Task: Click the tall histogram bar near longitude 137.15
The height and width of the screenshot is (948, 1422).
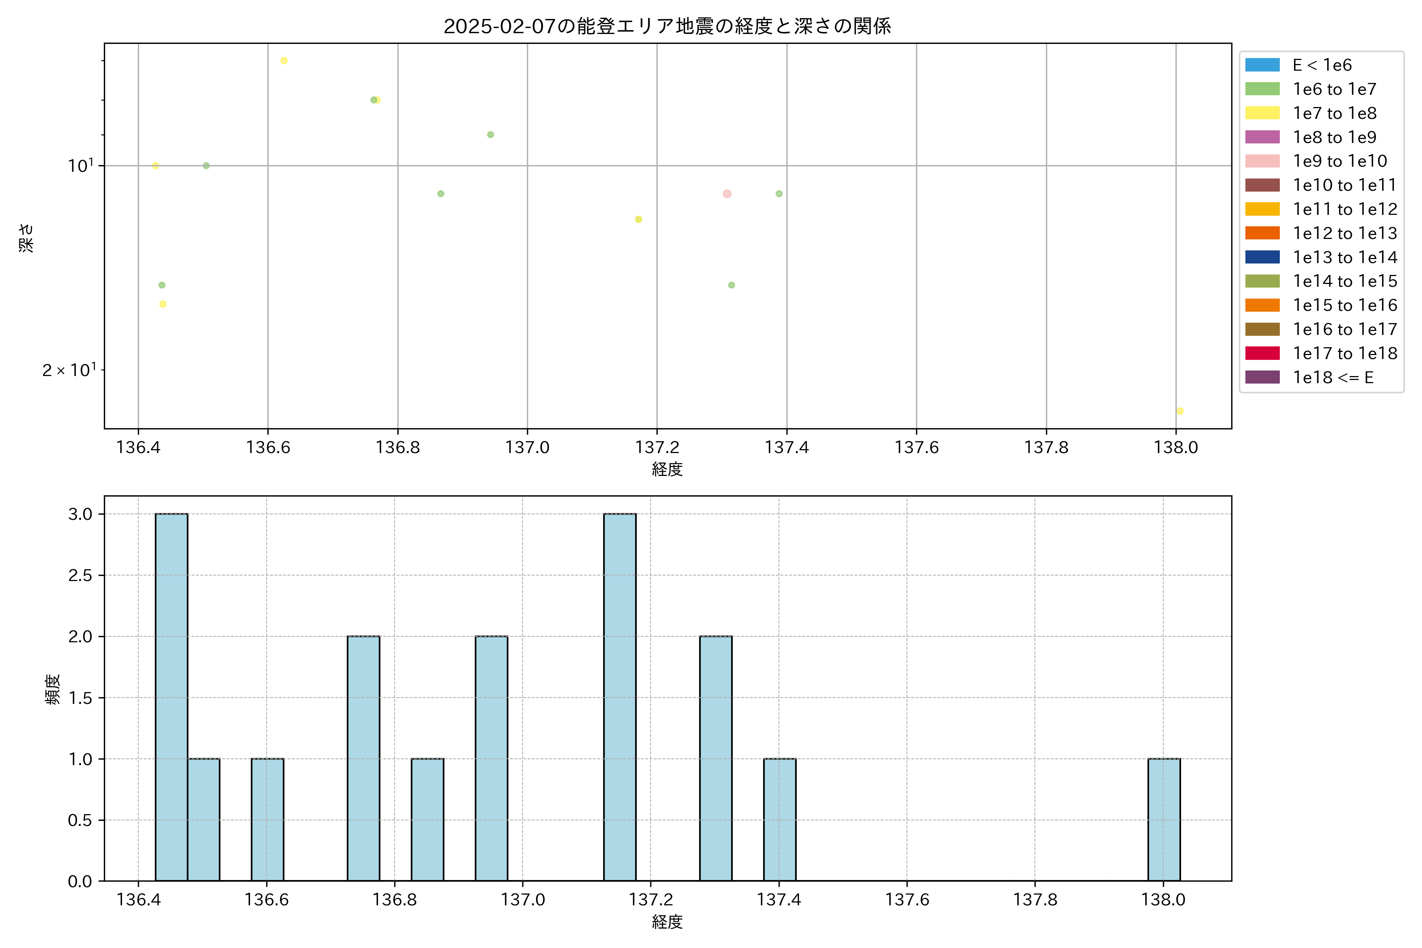Action: pyautogui.click(x=620, y=697)
